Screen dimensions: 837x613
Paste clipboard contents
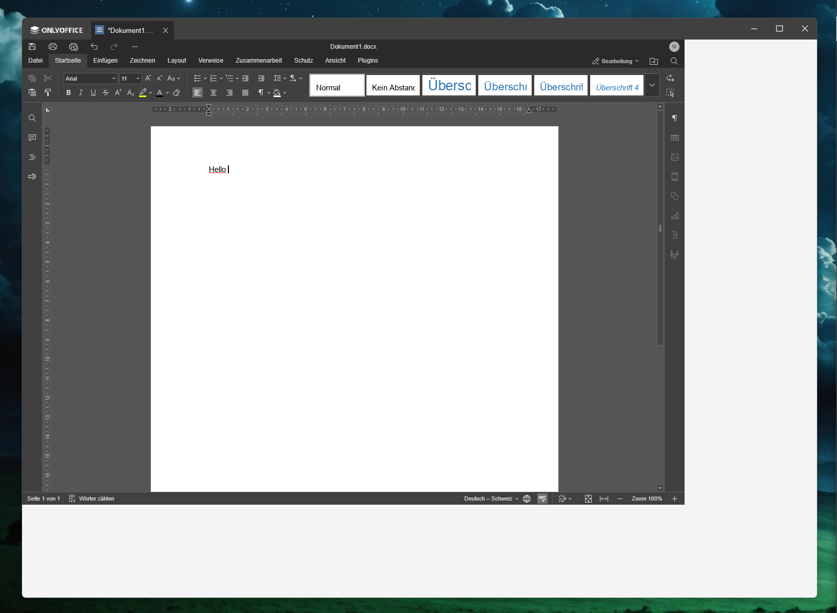coord(32,93)
